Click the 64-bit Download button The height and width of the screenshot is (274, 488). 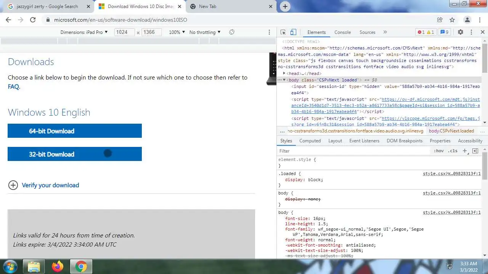click(x=75, y=131)
